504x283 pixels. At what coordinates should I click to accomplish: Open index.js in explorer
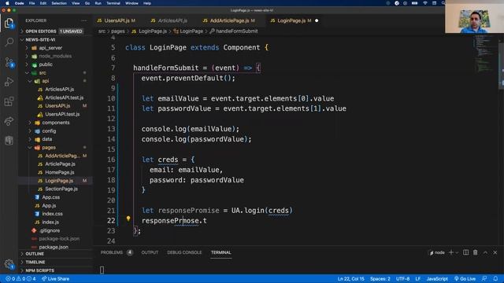[50, 222]
